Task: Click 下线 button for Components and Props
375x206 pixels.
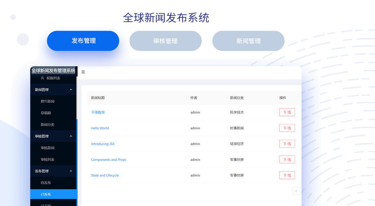Action: click(x=287, y=160)
